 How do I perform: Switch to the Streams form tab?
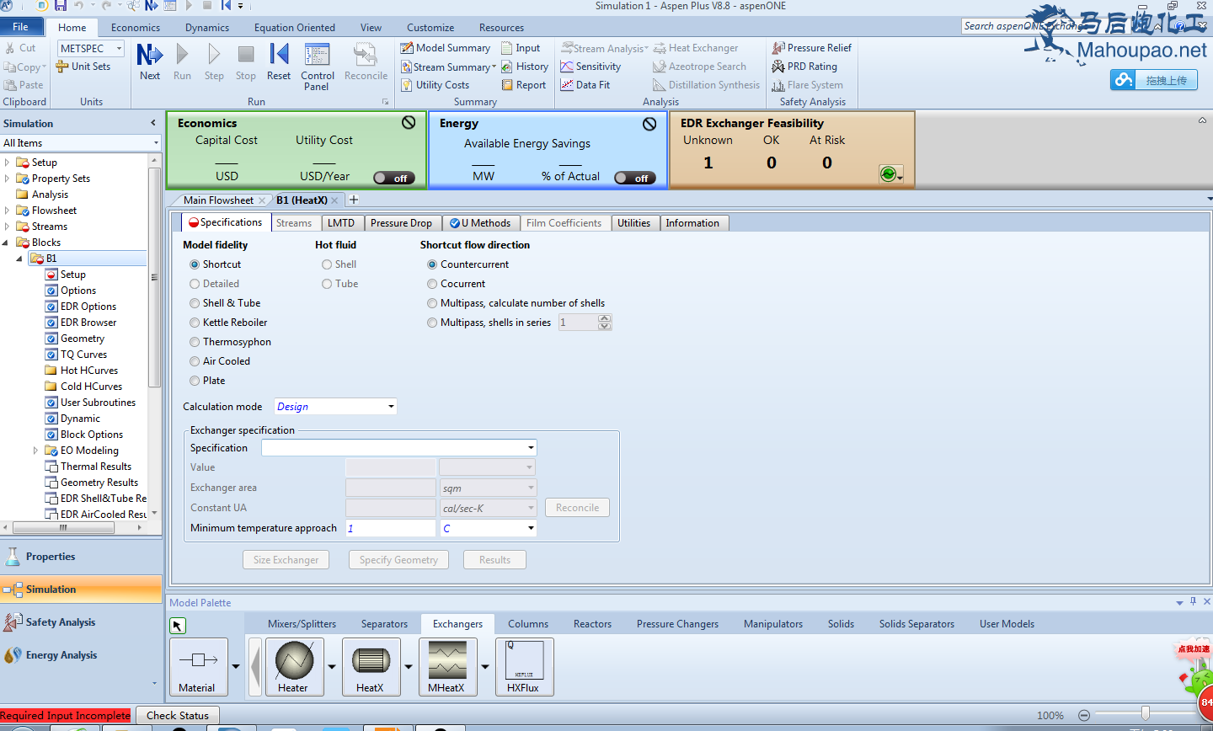click(x=294, y=223)
